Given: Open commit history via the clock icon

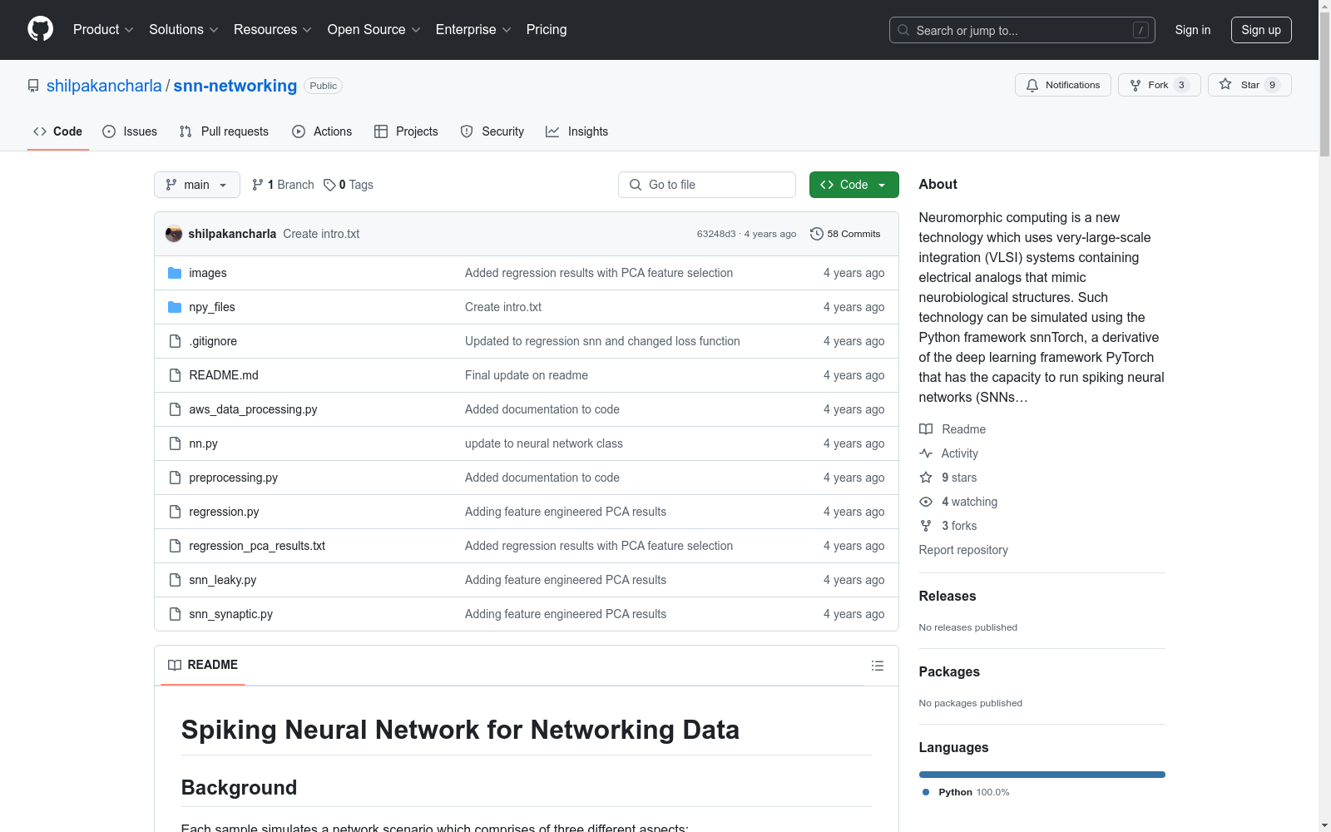Looking at the screenshot, I should pyautogui.click(x=816, y=234).
